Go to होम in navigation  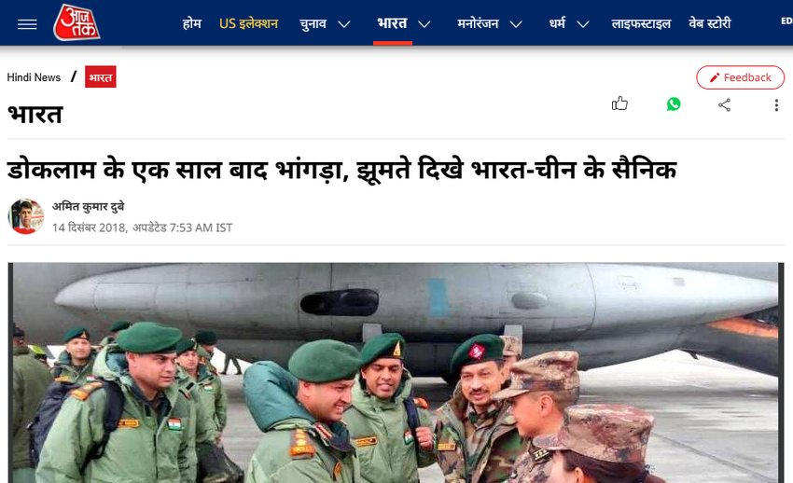click(191, 23)
